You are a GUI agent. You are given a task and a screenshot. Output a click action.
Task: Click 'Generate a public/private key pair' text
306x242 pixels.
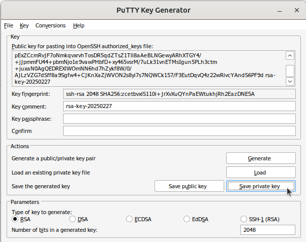tap(53, 158)
